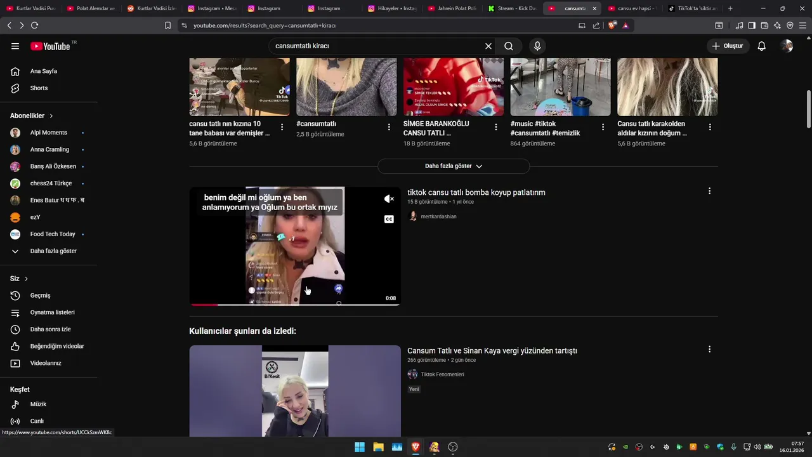Open options for 'karakolden aldılar' short
The image size is (812, 457).
point(710,127)
